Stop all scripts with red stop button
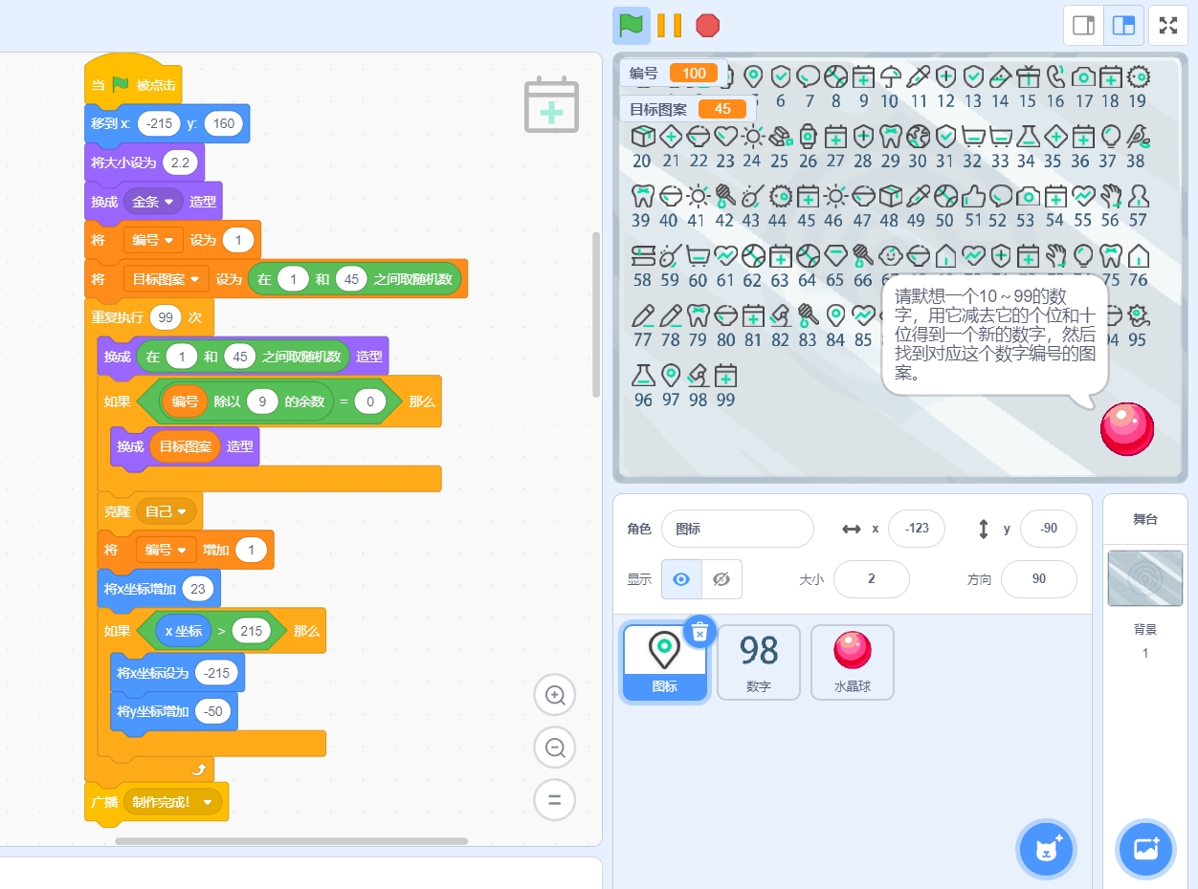Viewport: 1198px width, 889px height. [708, 25]
